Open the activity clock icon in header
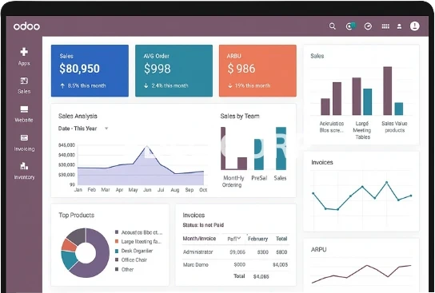 pyautogui.click(x=368, y=26)
